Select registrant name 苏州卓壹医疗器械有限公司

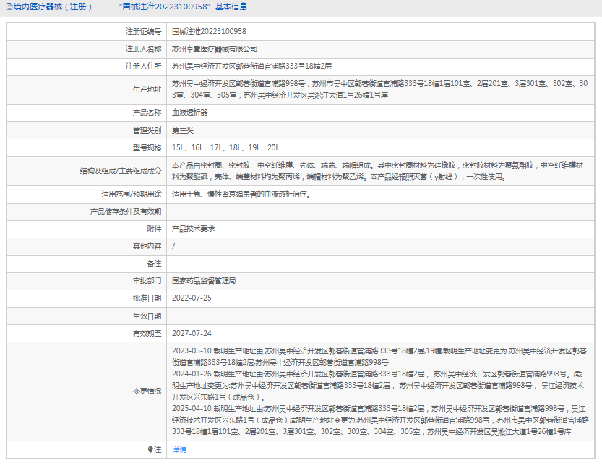point(215,48)
